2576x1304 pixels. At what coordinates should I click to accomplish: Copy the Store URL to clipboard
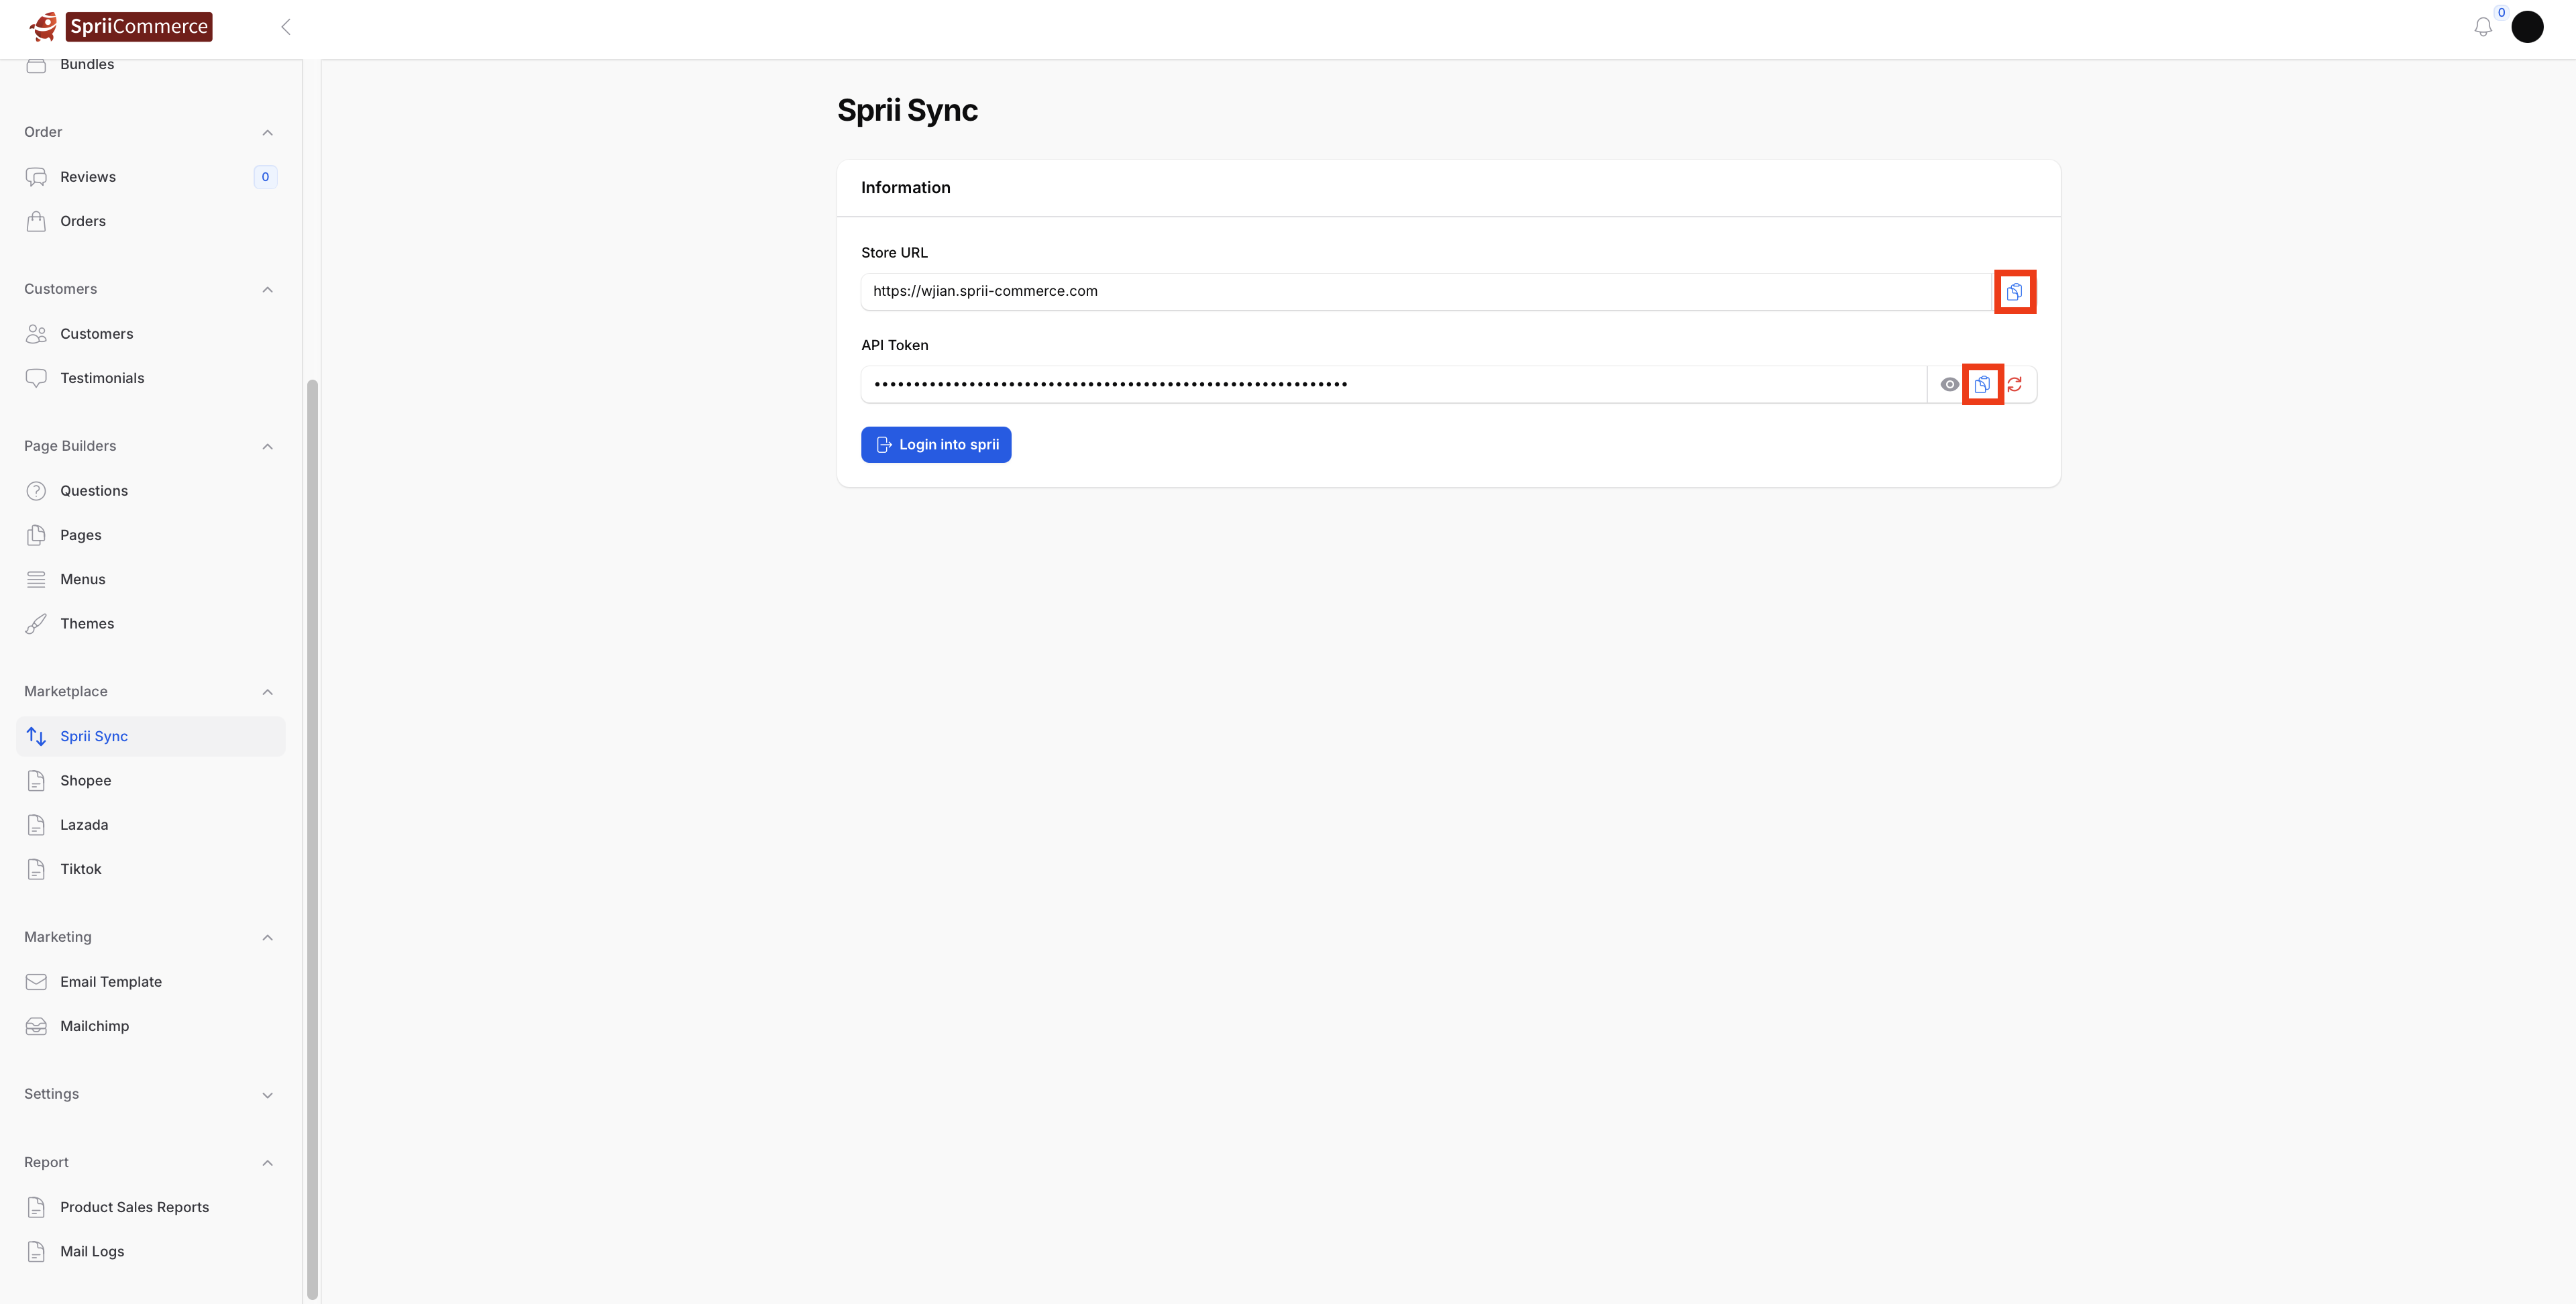pos(2014,291)
